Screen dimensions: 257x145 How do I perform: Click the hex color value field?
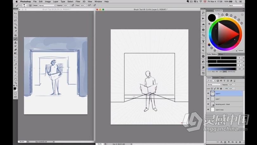click(241, 50)
